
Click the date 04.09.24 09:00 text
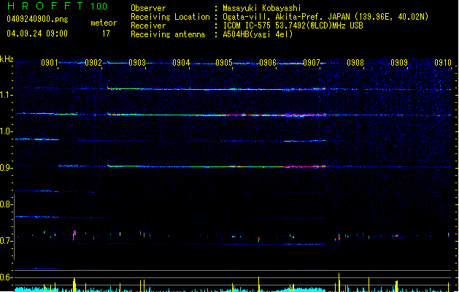tap(36, 34)
